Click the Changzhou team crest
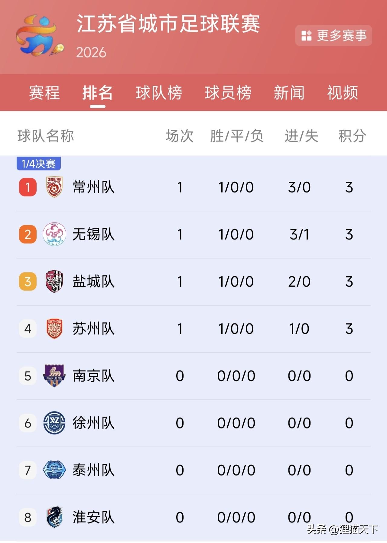 pyautogui.click(x=54, y=187)
